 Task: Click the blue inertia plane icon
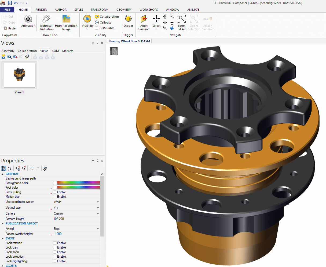tap(172, 28)
